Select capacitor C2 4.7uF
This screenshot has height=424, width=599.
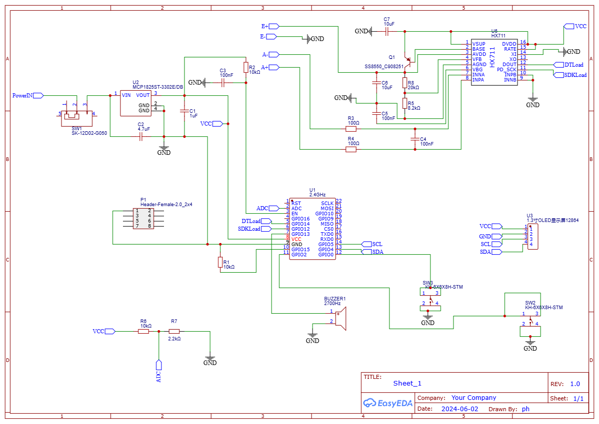click(140, 136)
